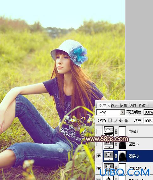Click the 图层 5 layer mask thumbnail
The height and width of the screenshot is (180, 153).
click(x=122, y=156)
